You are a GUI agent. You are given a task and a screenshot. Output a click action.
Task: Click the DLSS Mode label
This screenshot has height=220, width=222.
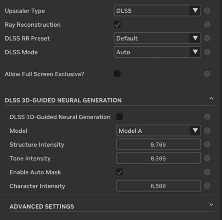[x=21, y=52]
